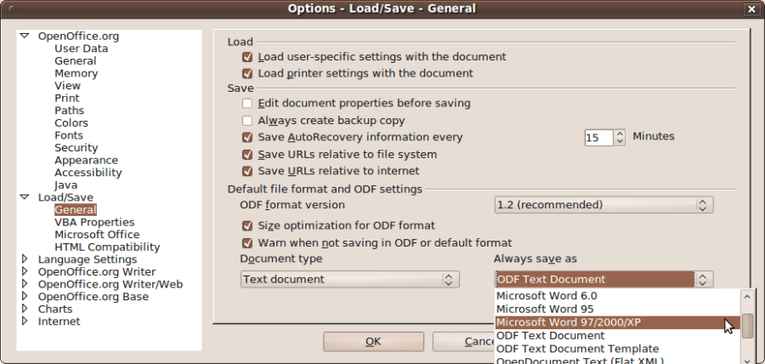The image size is (765, 364).
Task: Open the Document type combo box
Action: 349,279
